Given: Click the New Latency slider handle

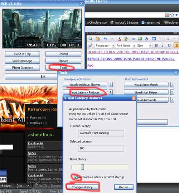Looking at the screenshot, I should [83, 167].
